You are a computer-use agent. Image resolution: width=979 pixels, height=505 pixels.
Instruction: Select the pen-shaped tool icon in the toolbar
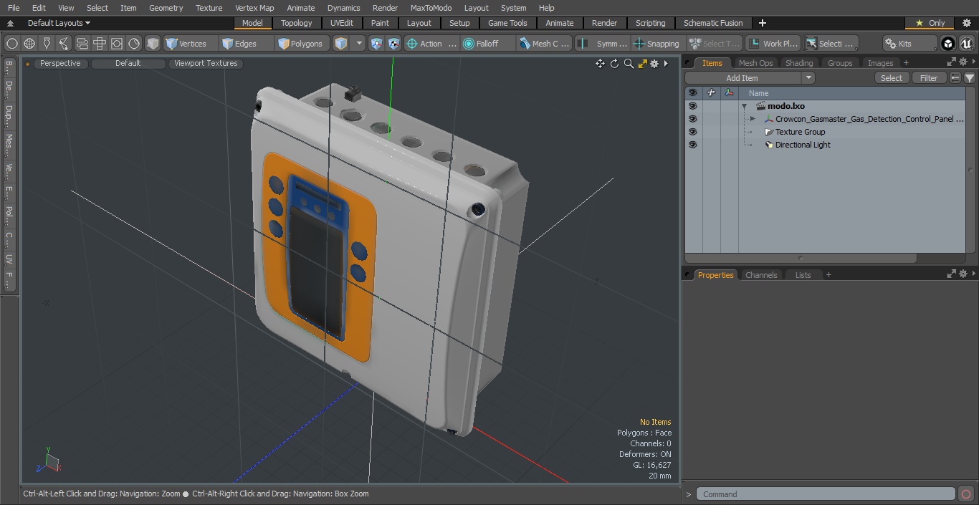click(x=47, y=44)
